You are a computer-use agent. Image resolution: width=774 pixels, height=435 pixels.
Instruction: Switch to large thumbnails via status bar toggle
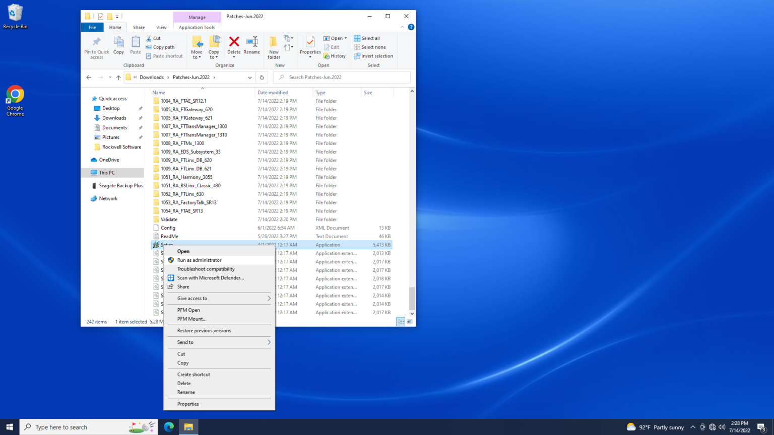[409, 321]
